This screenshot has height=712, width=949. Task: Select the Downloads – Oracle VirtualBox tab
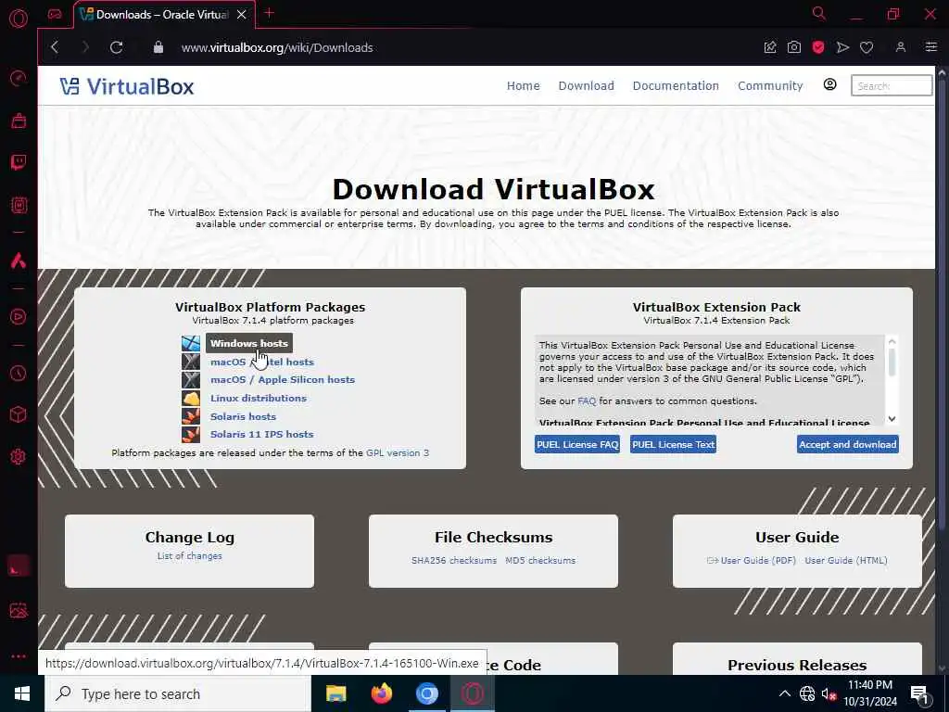coord(164,15)
